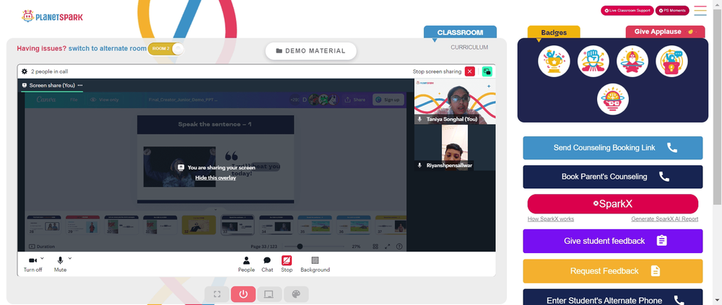This screenshot has width=722, height=305.
Task: Click the red X stop screen sharing button
Action: (x=470, y=71)
